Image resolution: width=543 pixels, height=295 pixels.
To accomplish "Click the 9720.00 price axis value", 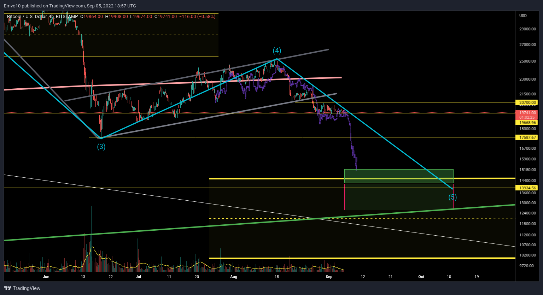I will 526,266.
